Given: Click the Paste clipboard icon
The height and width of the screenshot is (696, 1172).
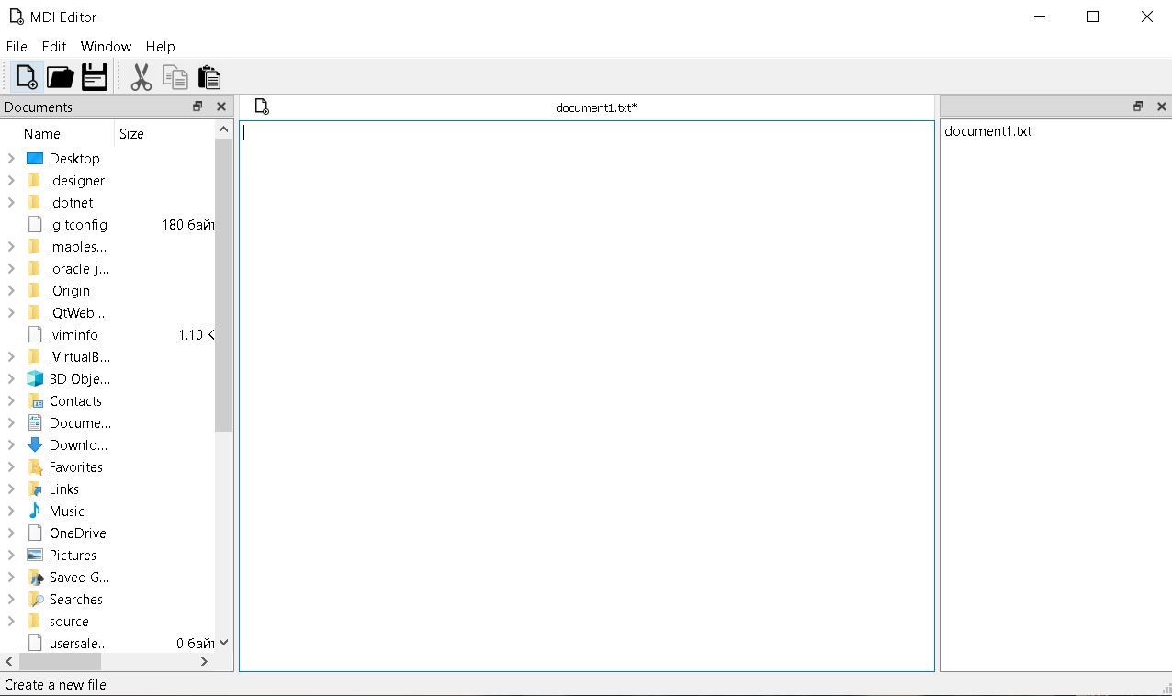Looking at the screenshot, I should pyautogui.click(x=208, y=77).
